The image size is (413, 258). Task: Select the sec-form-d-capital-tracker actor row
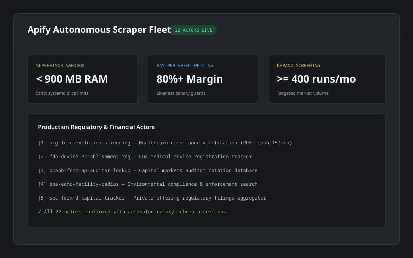click(x=152, y=198)
